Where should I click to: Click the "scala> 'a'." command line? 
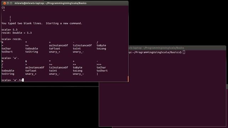tap(10, 58)
